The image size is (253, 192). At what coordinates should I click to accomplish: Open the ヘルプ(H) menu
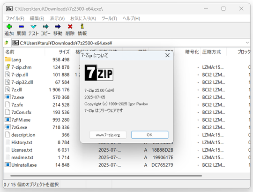point(131,19)
